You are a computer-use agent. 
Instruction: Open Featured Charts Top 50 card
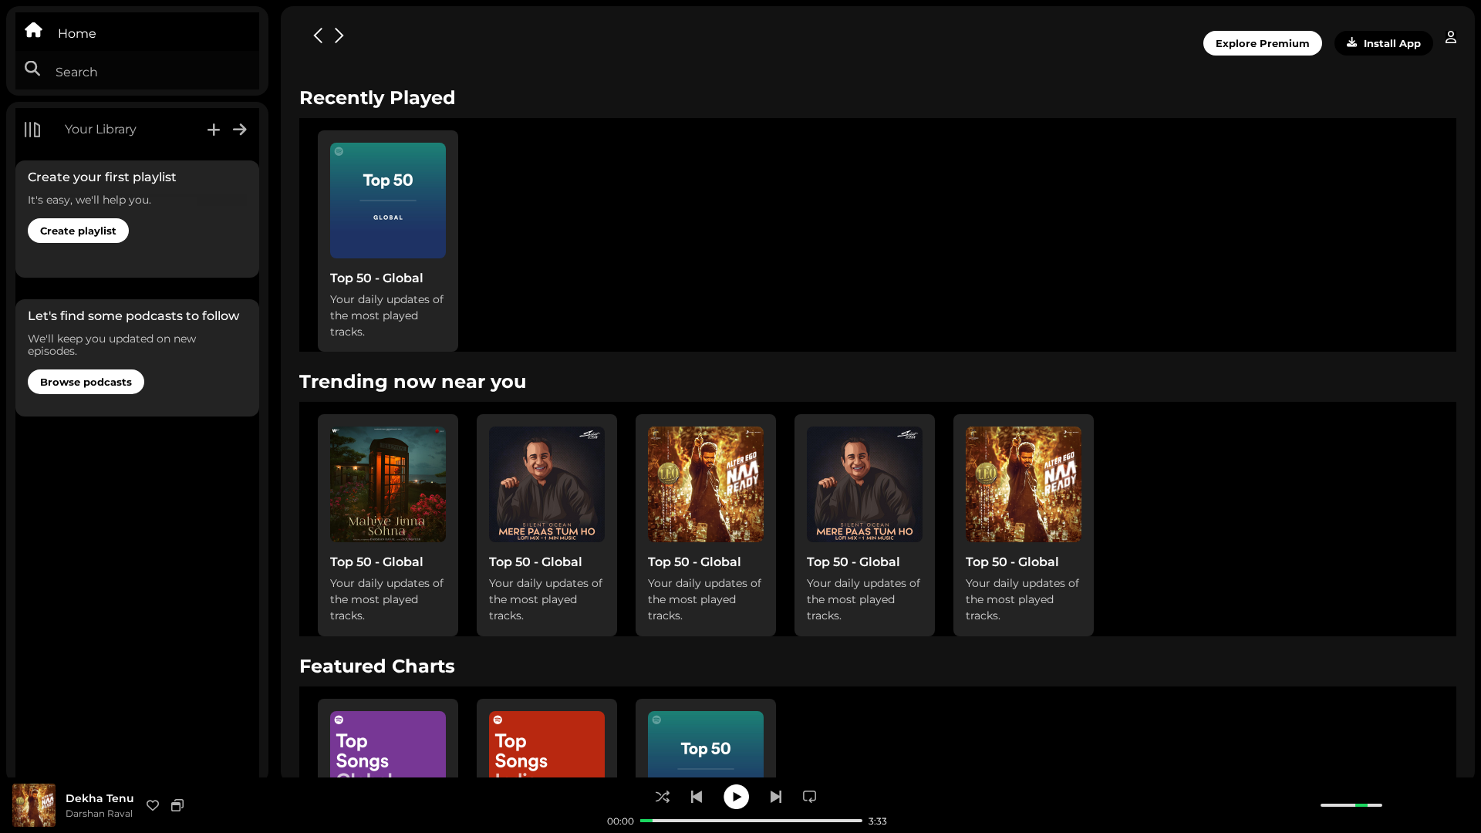[x=706, y=738]
